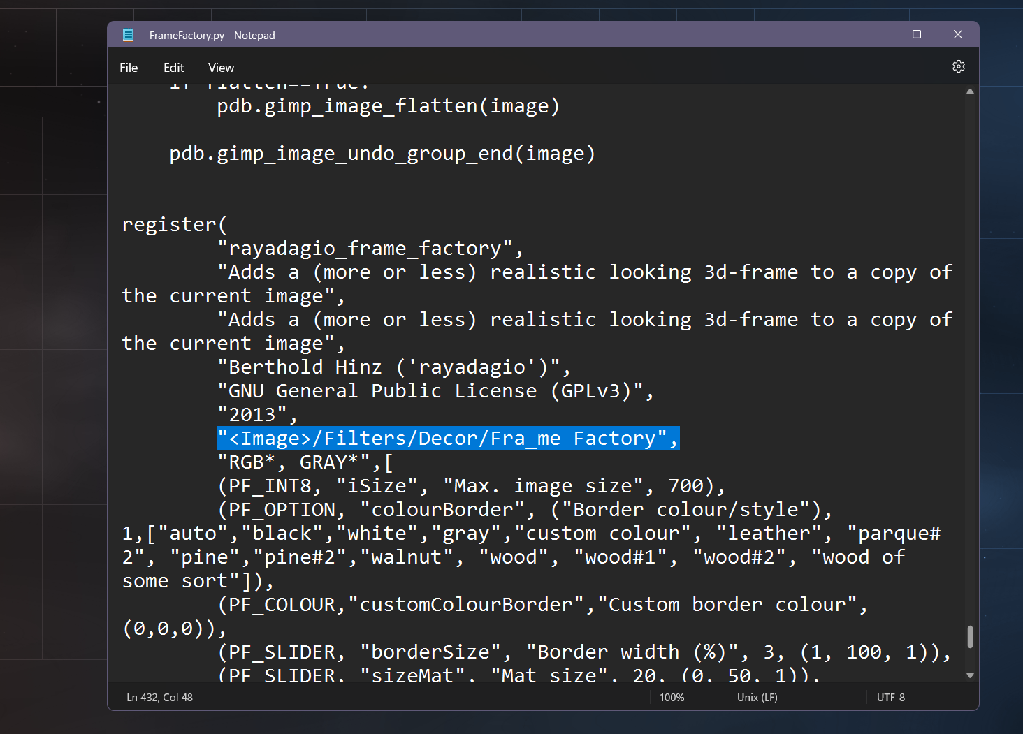Click the scroll down arrow
1023x734 pixels.
point(970,675)
